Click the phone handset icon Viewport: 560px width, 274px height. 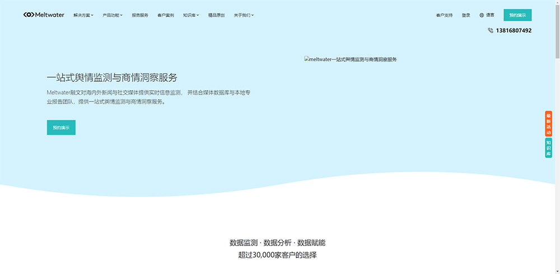point(491,31)
